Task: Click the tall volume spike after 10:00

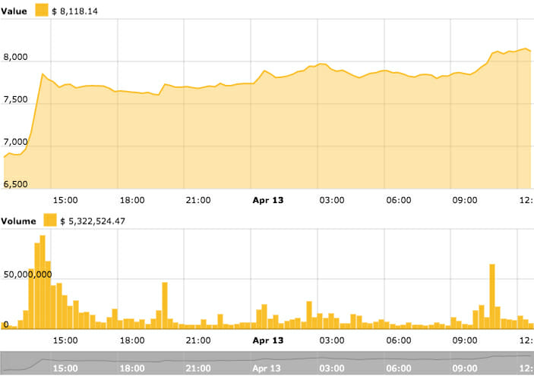Action: pos(492,296)
